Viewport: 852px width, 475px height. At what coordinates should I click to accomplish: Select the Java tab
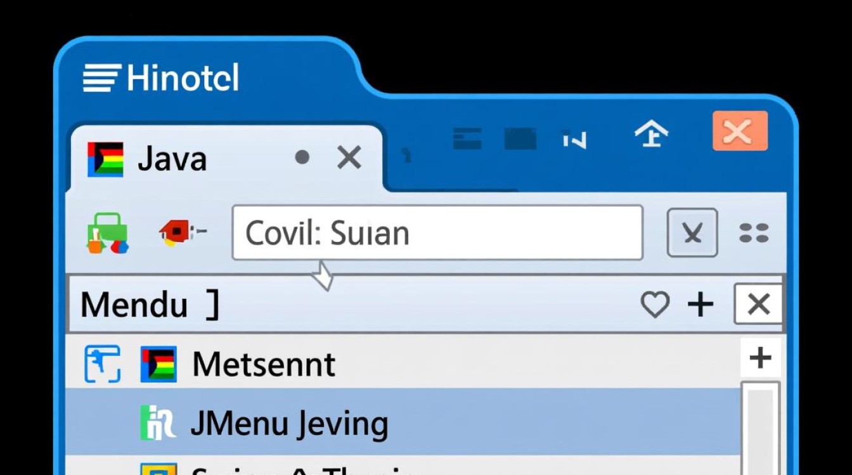coord(171,158)
